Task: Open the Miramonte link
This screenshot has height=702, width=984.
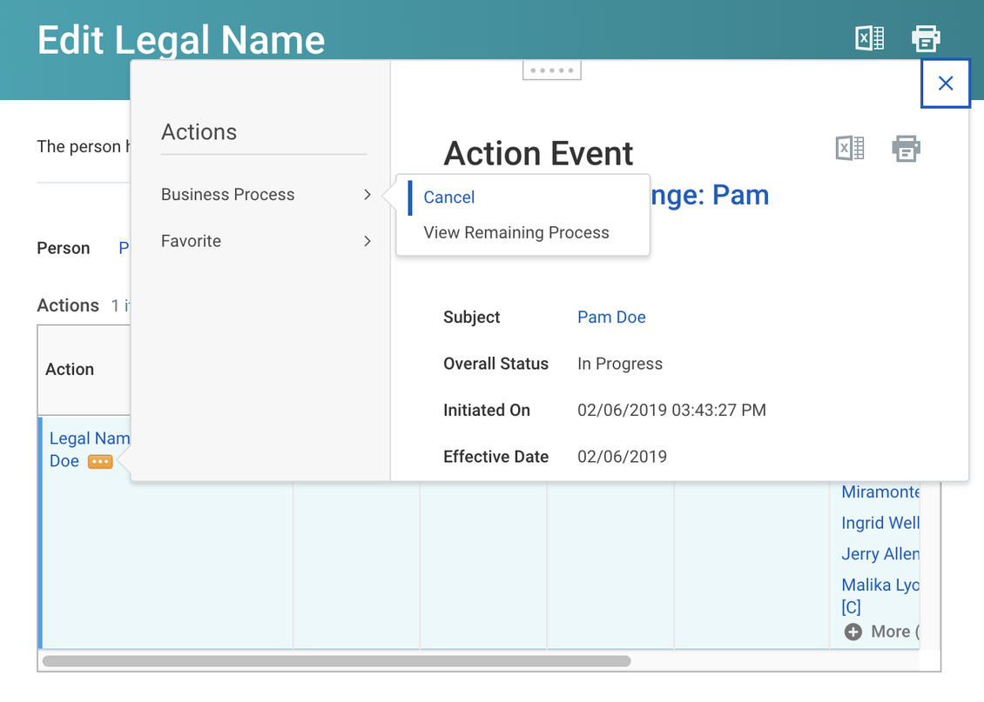Action: 880,492
